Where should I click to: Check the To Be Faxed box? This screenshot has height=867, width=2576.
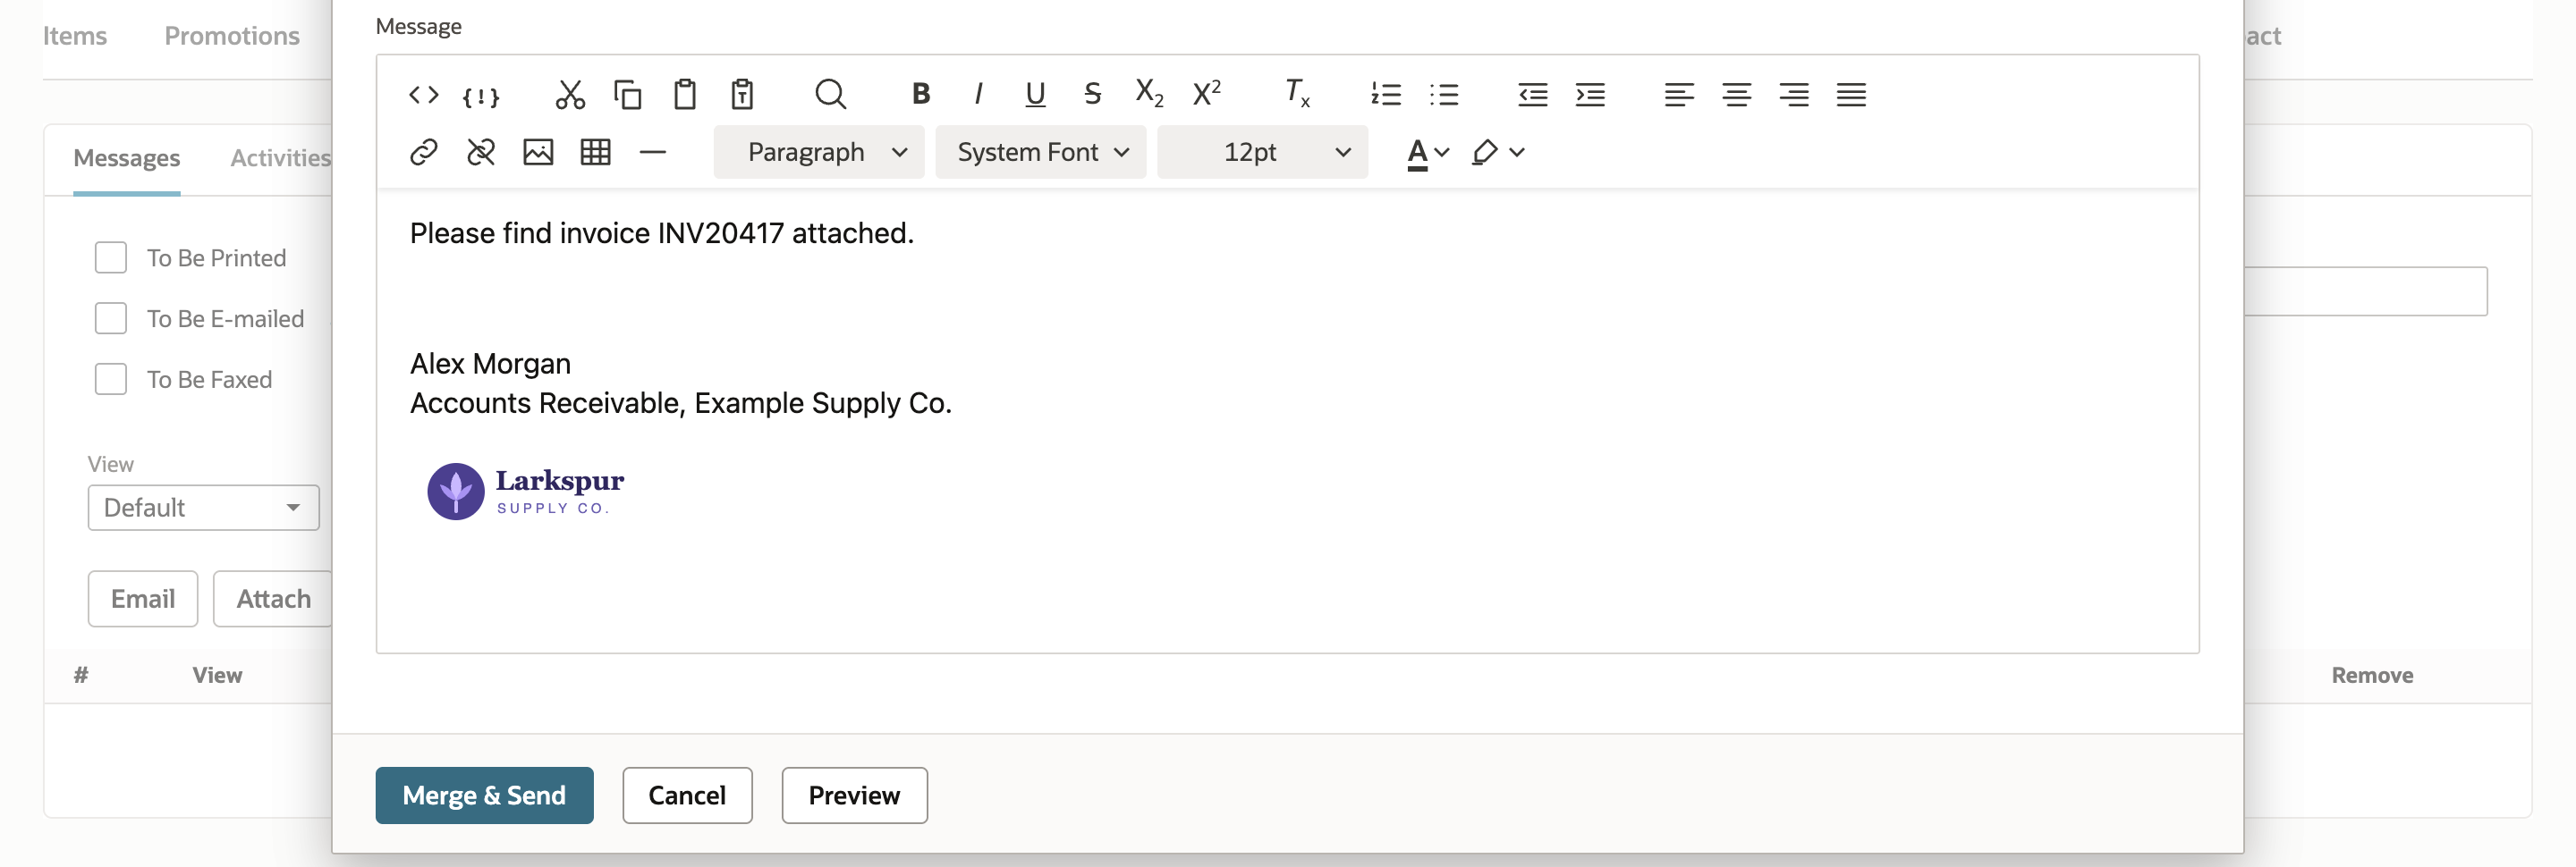pos(110,380)
